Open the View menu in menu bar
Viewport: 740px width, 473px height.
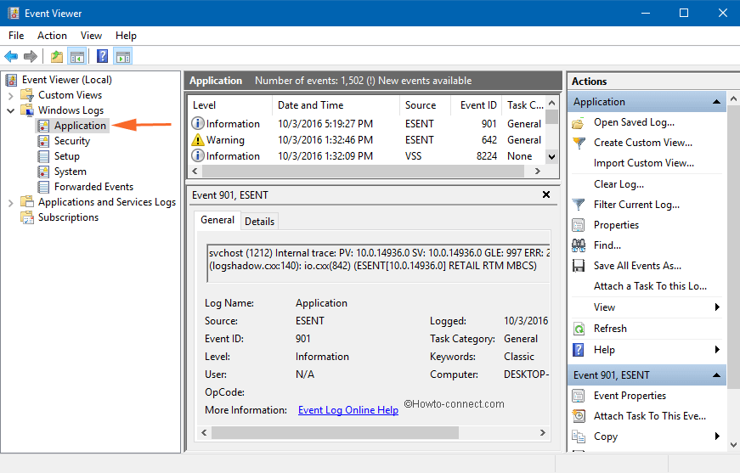(91, 36)
